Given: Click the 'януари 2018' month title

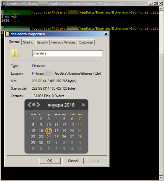Looking at the screenshot, I should 61,105.
